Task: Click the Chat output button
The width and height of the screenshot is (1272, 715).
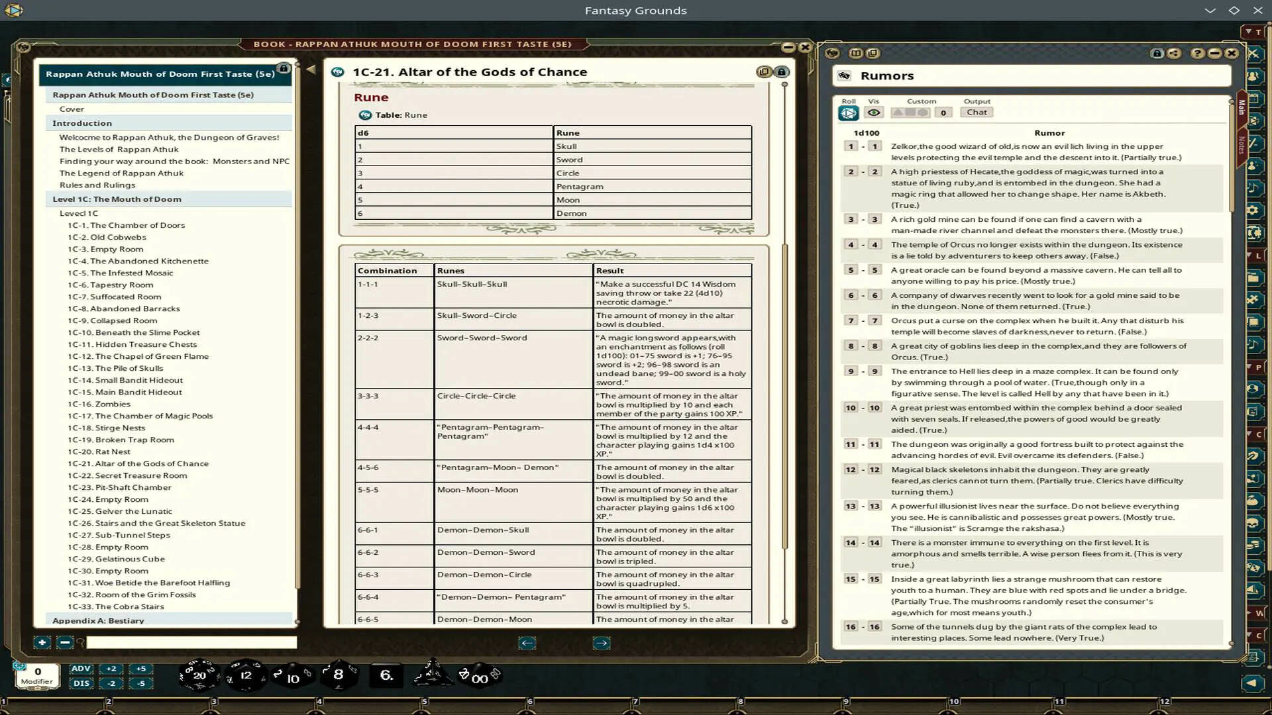Action: pos(977,112)
